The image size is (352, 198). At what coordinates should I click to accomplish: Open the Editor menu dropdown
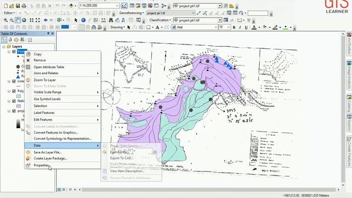[x=9, y=13]
